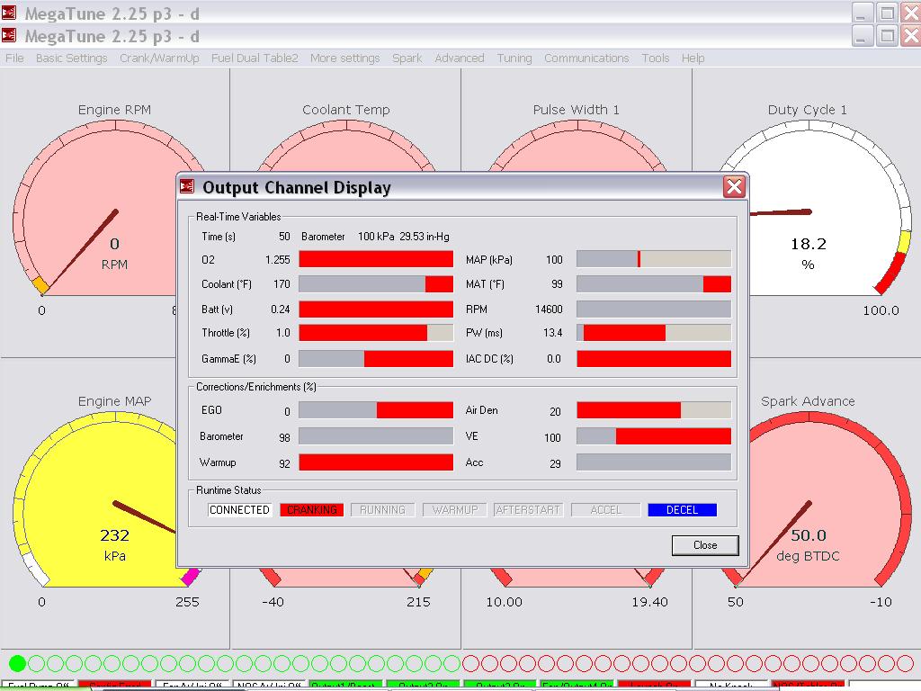Click the Pulse Width 1 gauge title
The image size is (921, 691).
coord(577,110)
